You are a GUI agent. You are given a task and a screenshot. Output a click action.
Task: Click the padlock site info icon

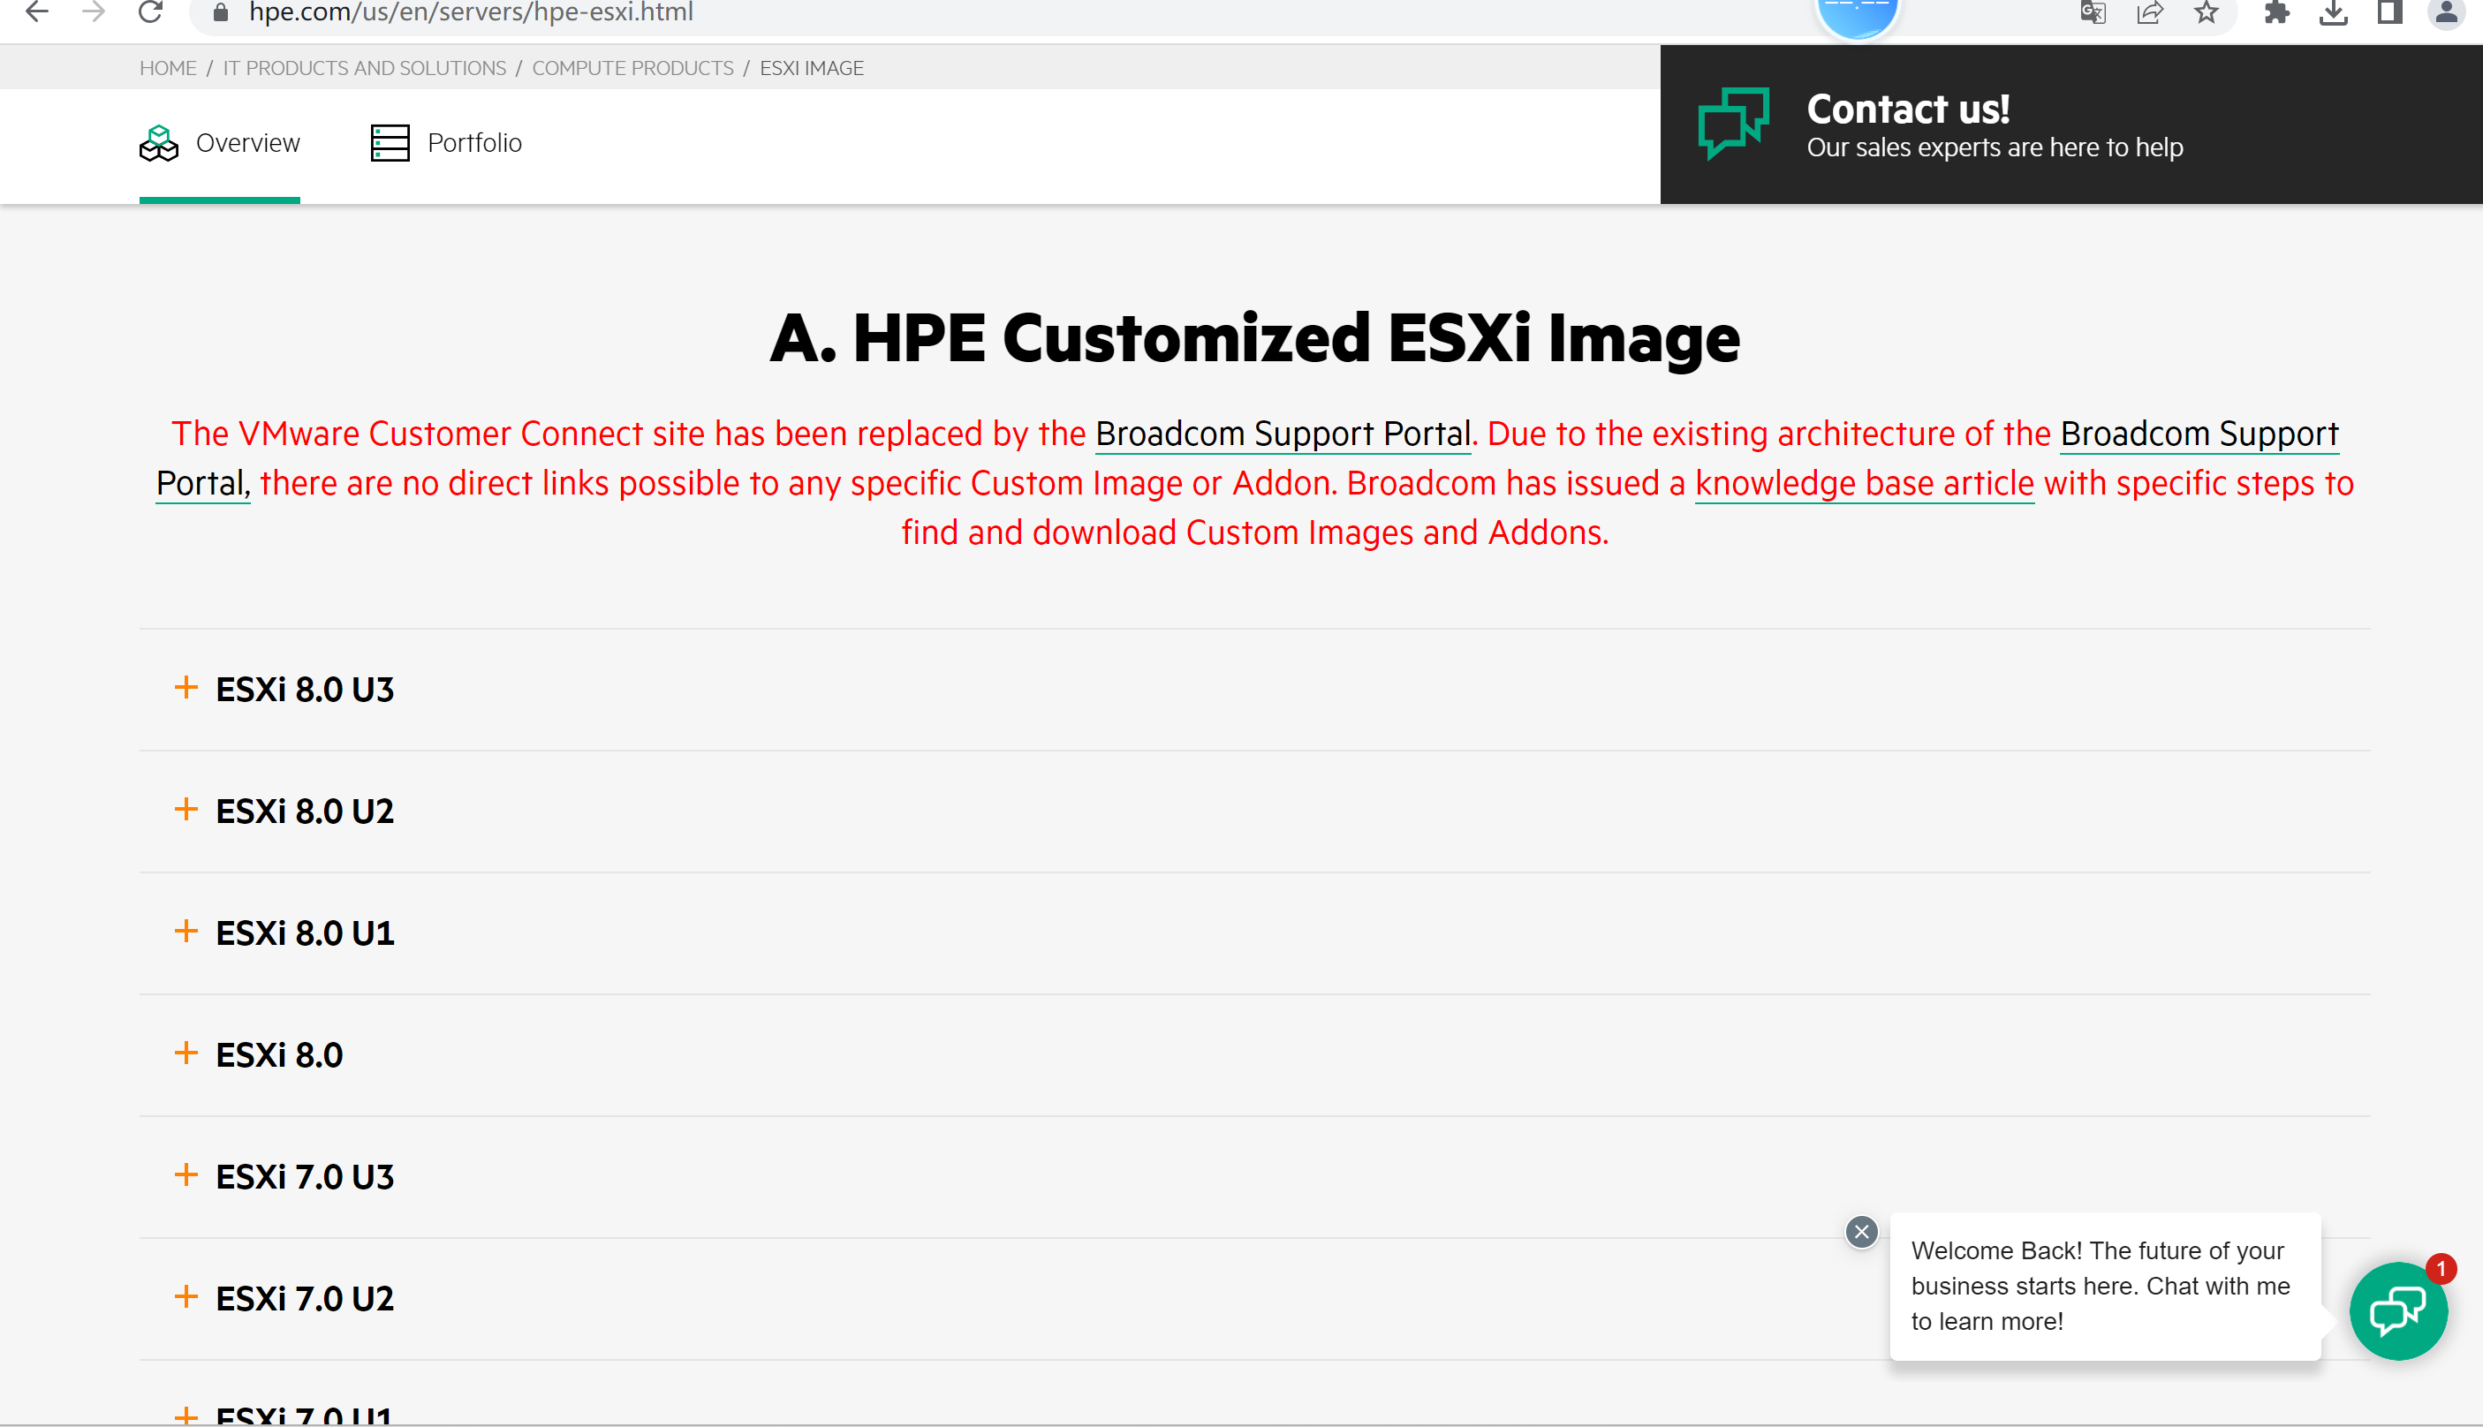[221, 11]
